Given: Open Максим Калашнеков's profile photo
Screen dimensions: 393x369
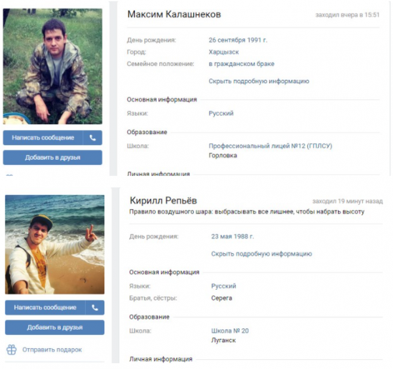Looking at the screenshot, I should click(x=52, y=66).
